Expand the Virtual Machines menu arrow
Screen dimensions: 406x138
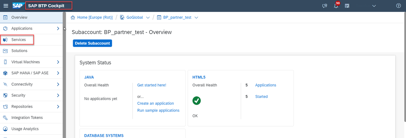(x=58, y=62)
